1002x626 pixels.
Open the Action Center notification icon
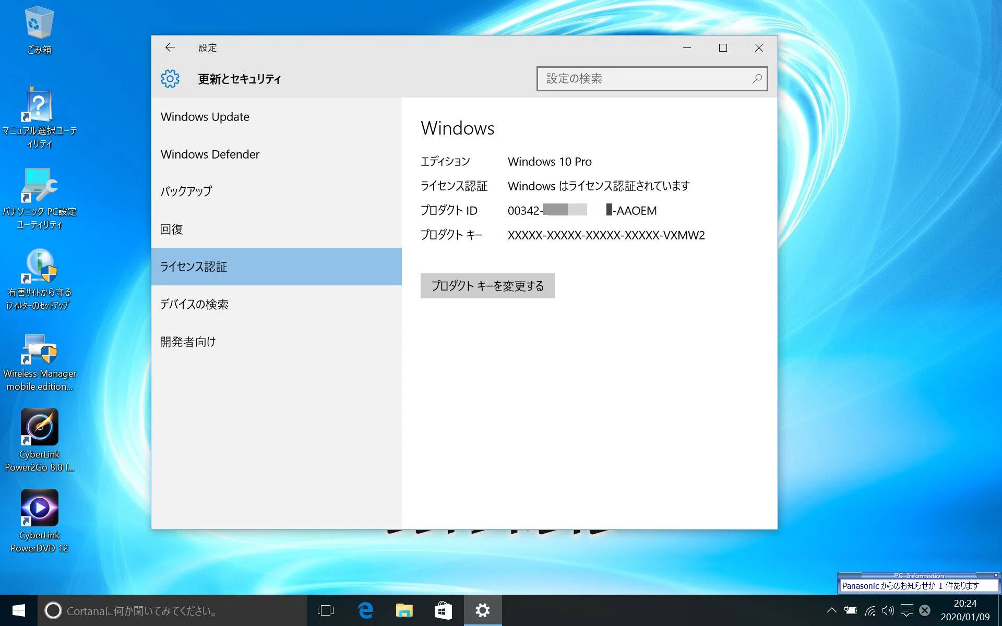906,610
